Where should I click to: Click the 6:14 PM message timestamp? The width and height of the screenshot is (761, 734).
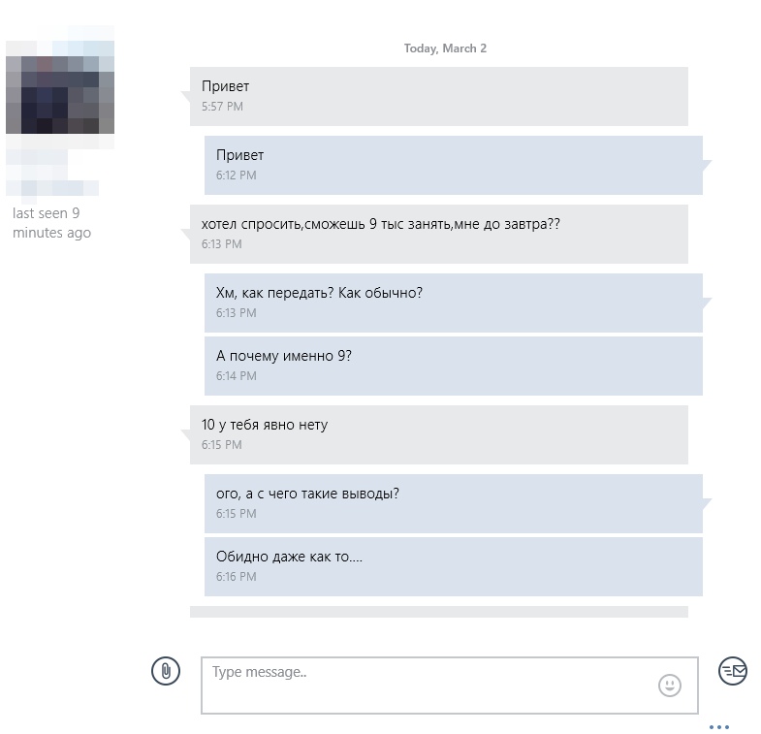(237, 376)
